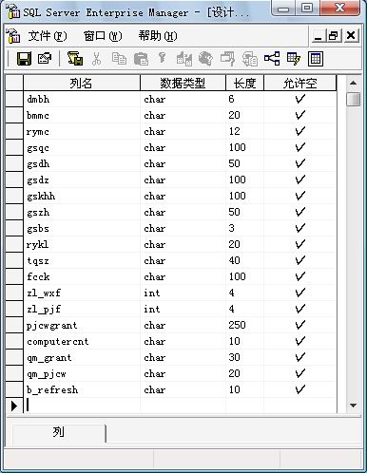Viewport: 367px width, 473px height.
Task: Toggle allow-null check for gskhh
Action: [x=299, y=196]
